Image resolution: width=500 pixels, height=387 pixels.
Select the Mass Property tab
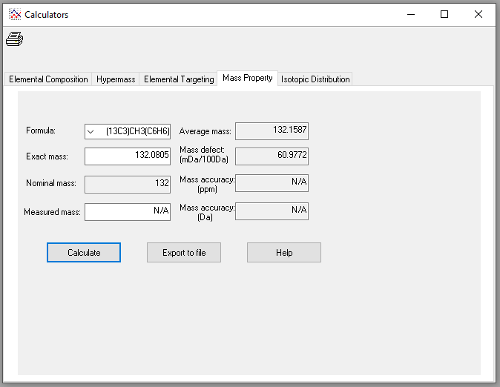248,78
